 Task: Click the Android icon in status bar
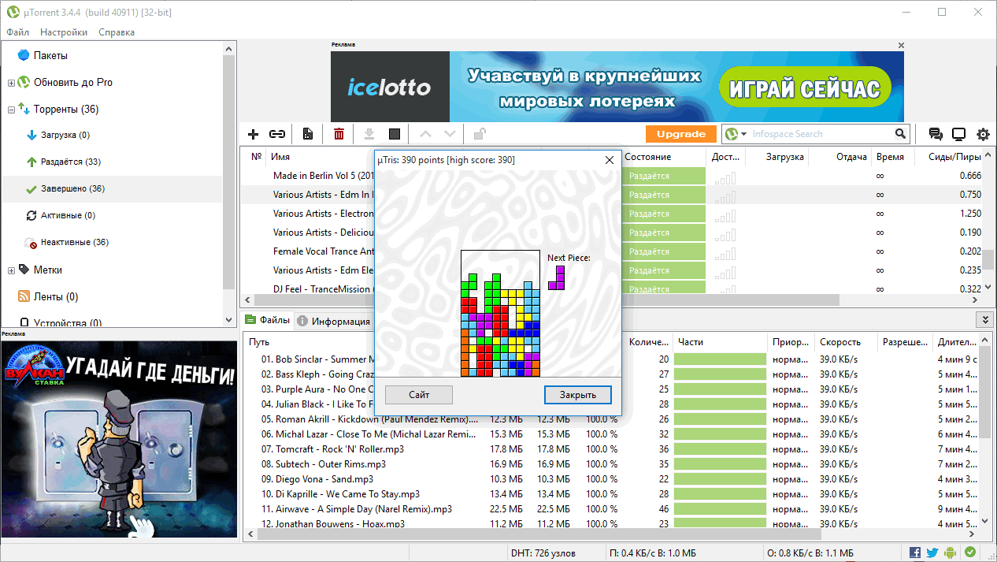pyautogui.click(x=951, y=553)
